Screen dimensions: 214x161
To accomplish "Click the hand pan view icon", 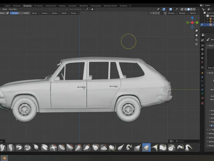I will [196, 35].
